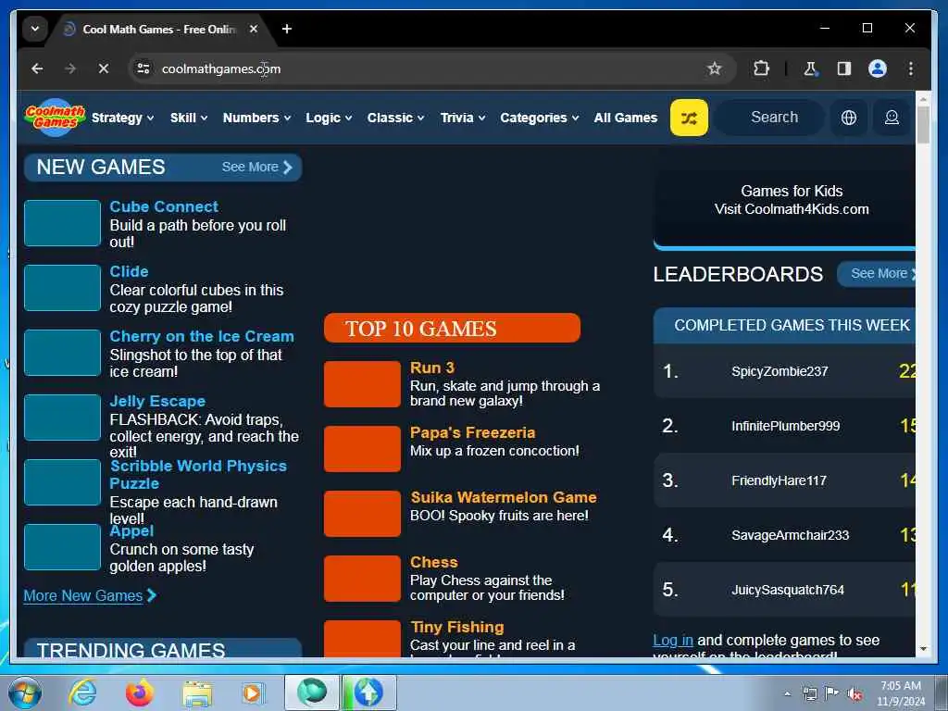
Task: Open Windows Media Player on taskbar
Action: 253,692
